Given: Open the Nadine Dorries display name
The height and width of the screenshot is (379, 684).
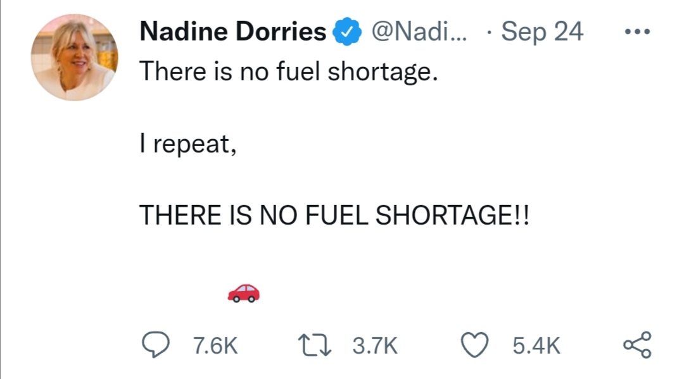Looking at the screenshot, I should tap(233, 32).
